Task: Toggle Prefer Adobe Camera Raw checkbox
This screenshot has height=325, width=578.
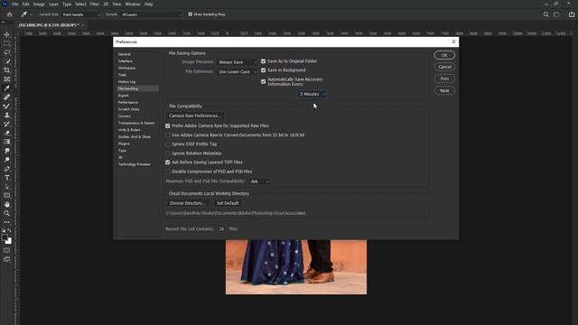Action: 168,126
